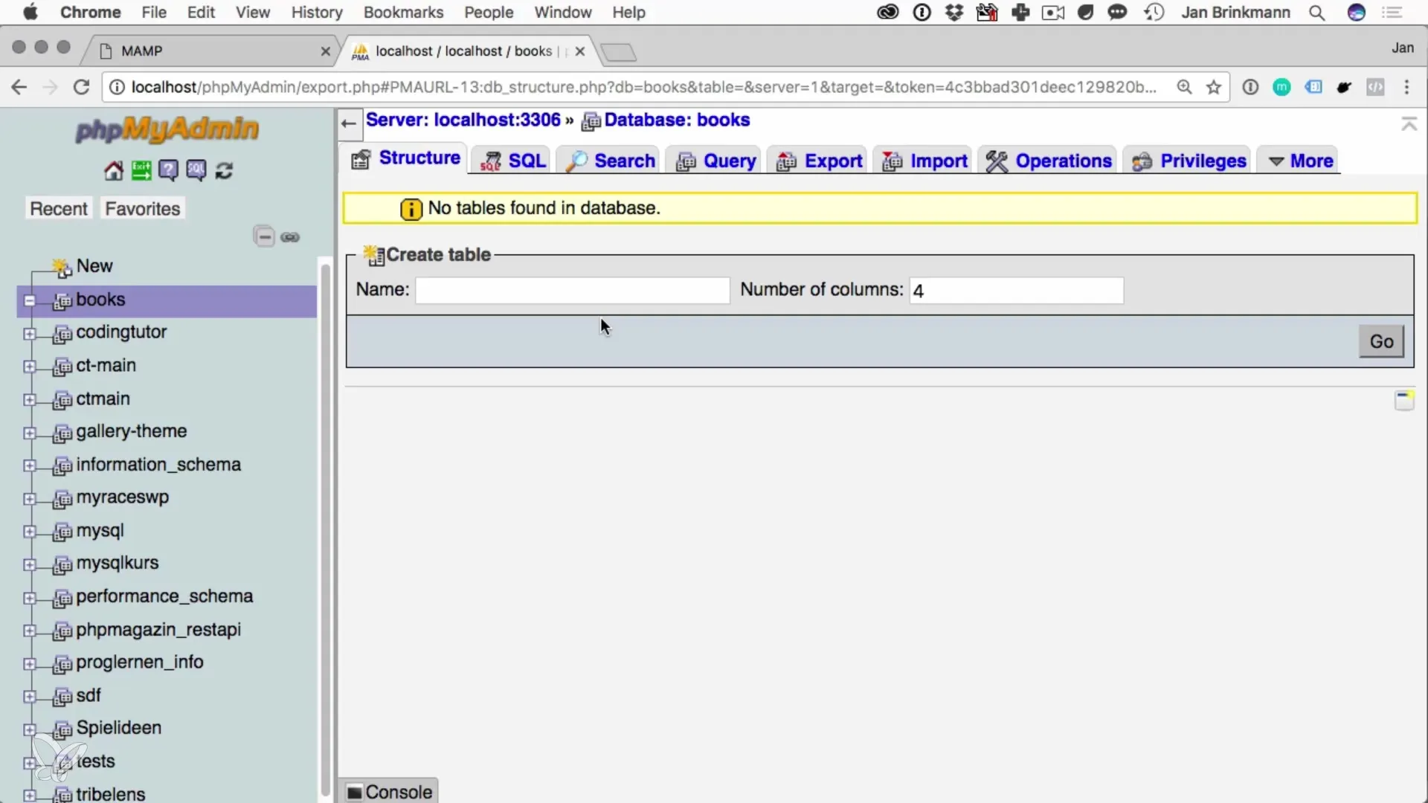The width and height of the screenshot is (1428, 803).
Task: Go to the Import tab
Action: pos(924,161)
